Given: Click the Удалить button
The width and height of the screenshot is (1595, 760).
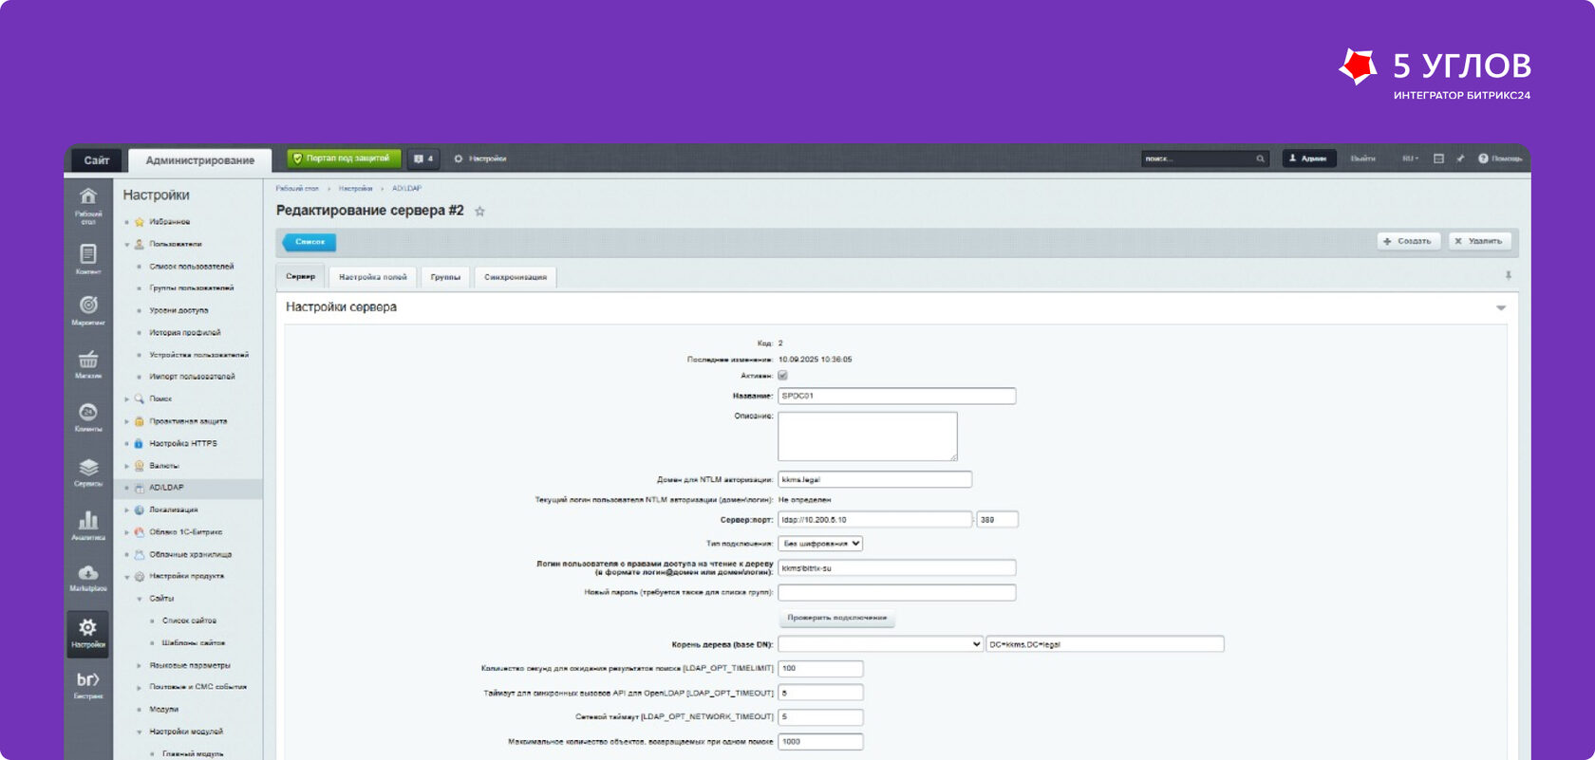Looking at the screenshot, I should 1480,241.
